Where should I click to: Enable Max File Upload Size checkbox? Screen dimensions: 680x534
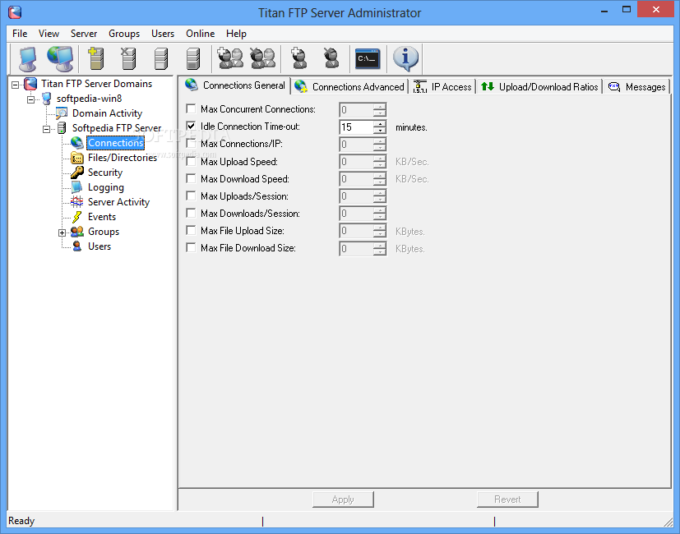pyautogui.click(x=191, y=230)
